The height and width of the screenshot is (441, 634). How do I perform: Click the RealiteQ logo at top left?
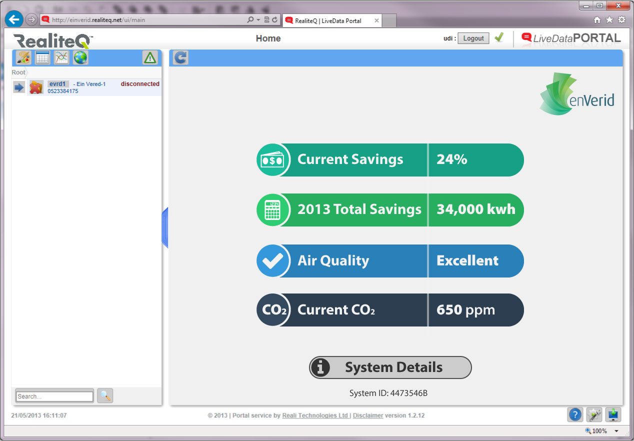click(53, 40)
